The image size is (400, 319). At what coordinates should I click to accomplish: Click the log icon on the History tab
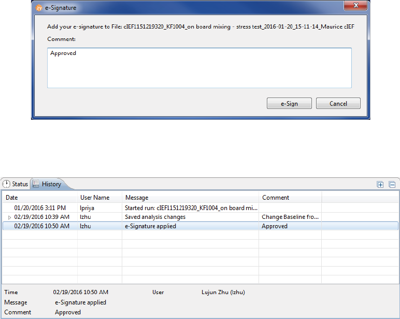click(x=36, y=184)
